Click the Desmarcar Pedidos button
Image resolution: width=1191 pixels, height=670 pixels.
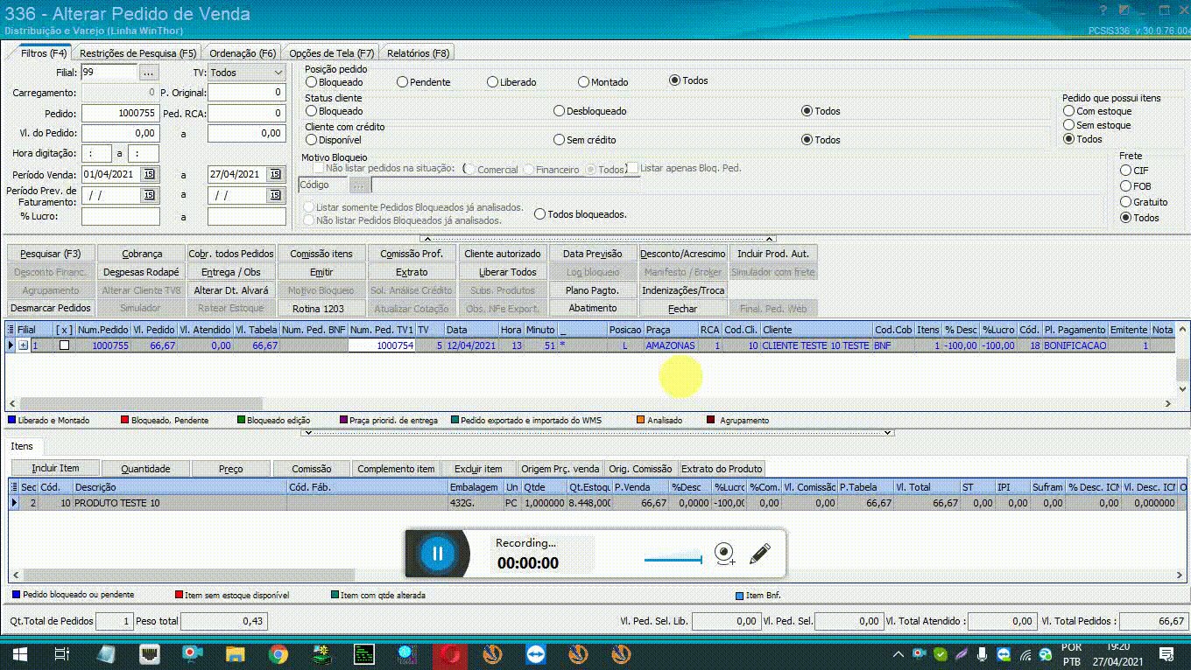(50, 309)
